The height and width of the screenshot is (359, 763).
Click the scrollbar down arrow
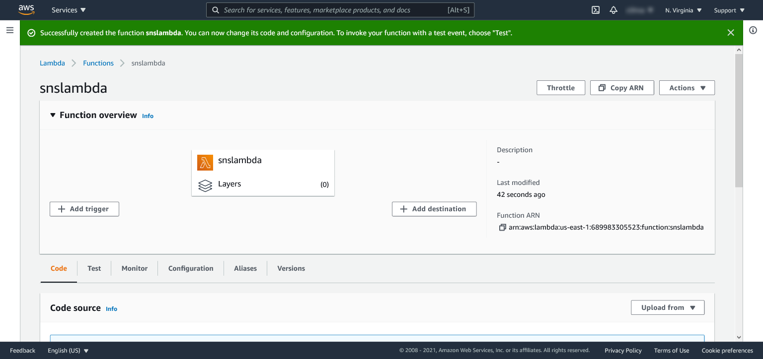coord(739,337)
